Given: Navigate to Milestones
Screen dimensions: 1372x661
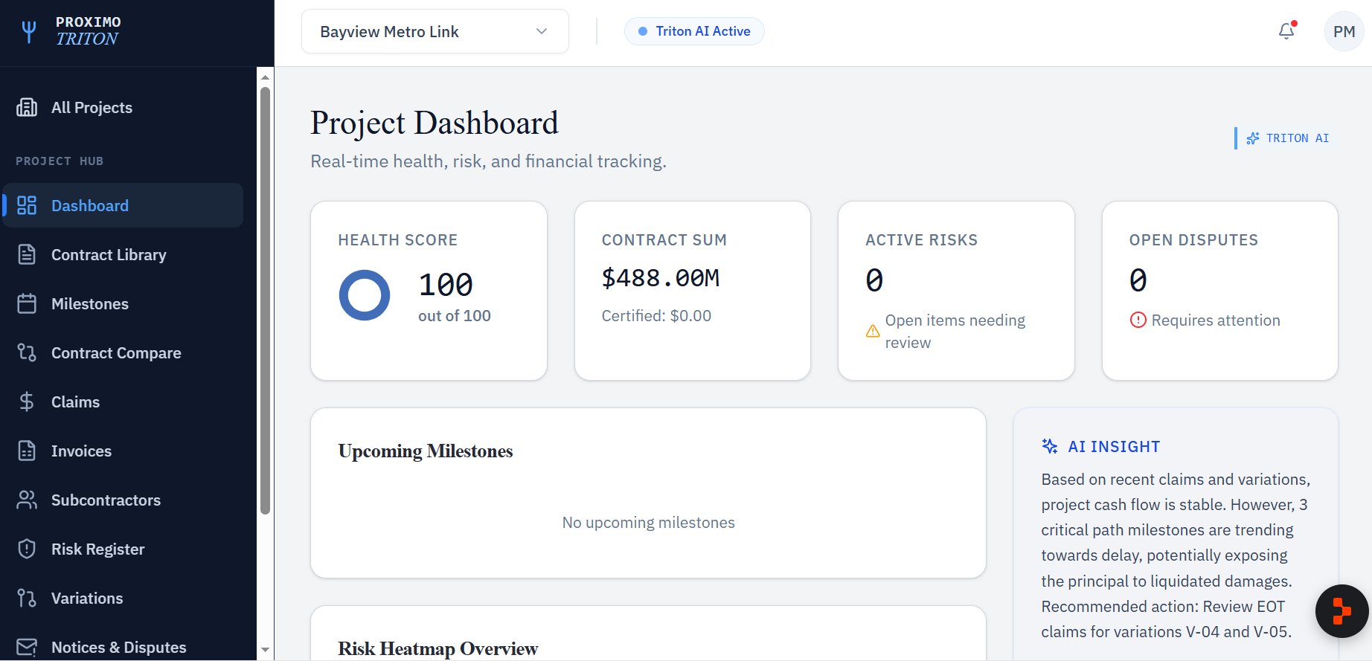Looking at the screenshot, I should point(123,304).
